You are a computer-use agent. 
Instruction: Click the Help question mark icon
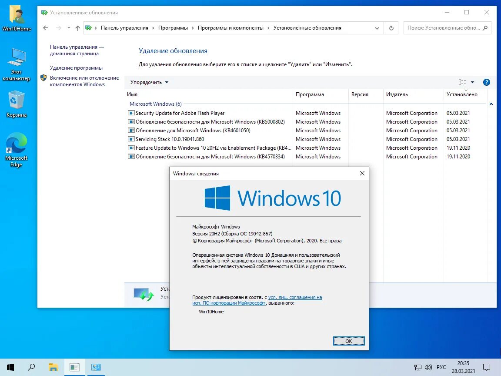(486, 82)
